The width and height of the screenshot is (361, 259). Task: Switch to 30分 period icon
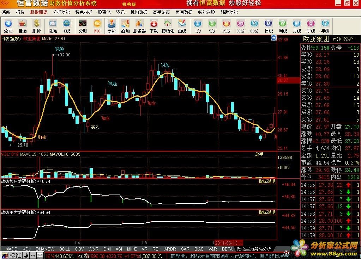click(240, 26)
